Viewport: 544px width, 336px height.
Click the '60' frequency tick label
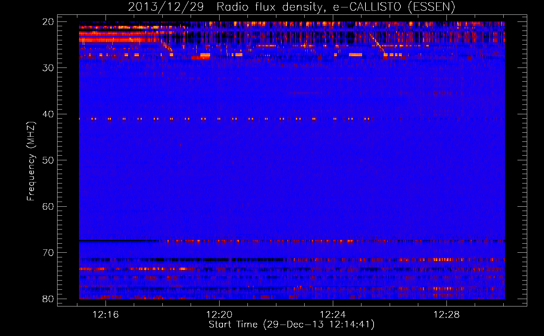tap(48, 206)
